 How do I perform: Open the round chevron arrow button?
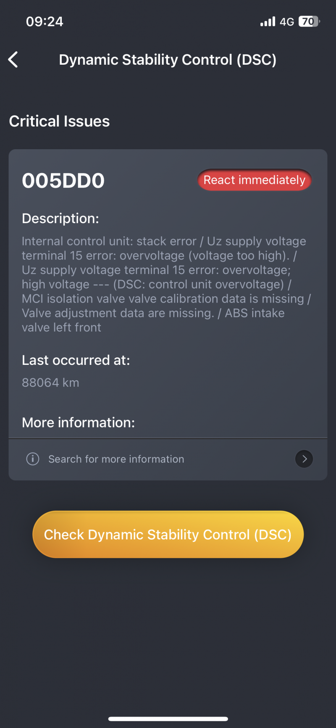pyautogui.click(x=304, y=459)
